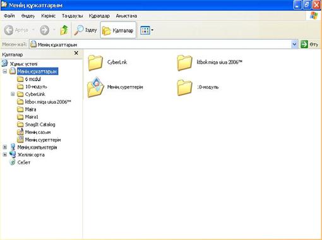
Task: Expand the Менің компьютерім node
Action: click(x=5, y=147)
